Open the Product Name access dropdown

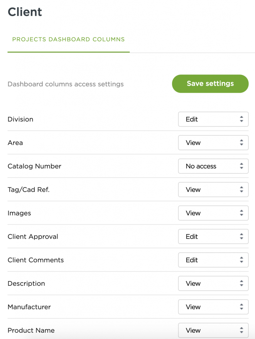[213, 330]
